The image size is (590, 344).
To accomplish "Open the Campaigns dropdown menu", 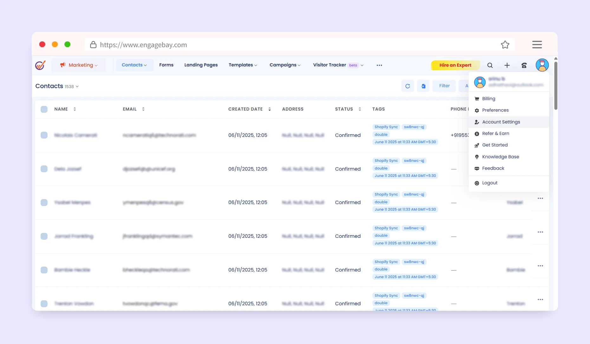I will click(285, 65).
